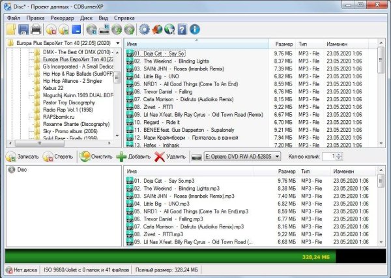Click the Кол-во копий number field

pyautogui.click(x=329, y=157)
